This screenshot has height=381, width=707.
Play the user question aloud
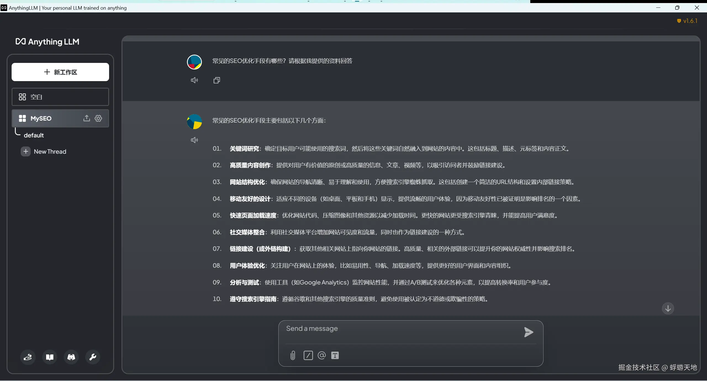tap(194, 80)
